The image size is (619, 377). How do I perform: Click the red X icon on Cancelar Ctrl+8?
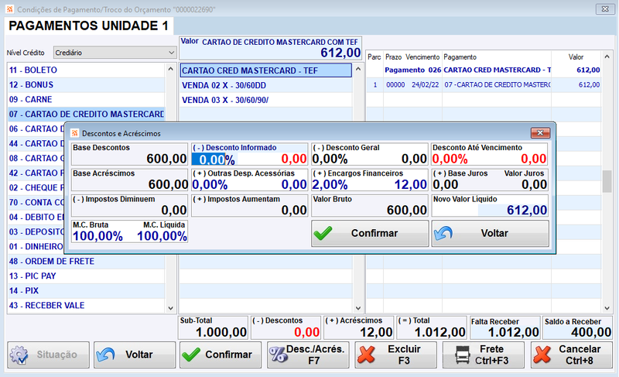point(542,355)
